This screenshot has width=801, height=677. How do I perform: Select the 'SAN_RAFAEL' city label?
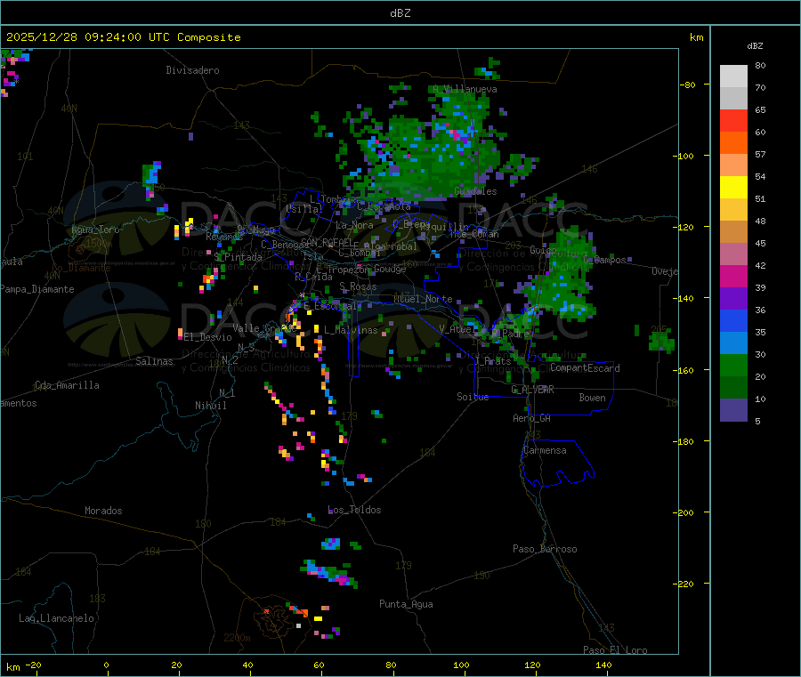(x=327, y=242)
